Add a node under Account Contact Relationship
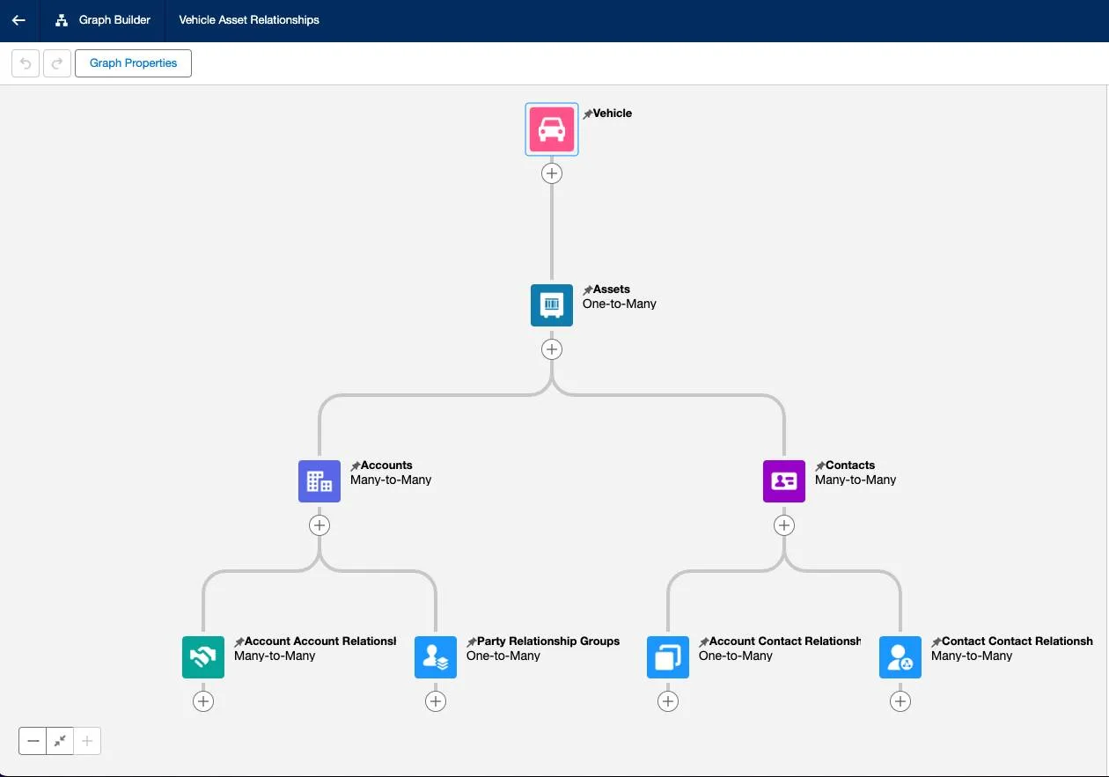 click(x=668, y=701)
